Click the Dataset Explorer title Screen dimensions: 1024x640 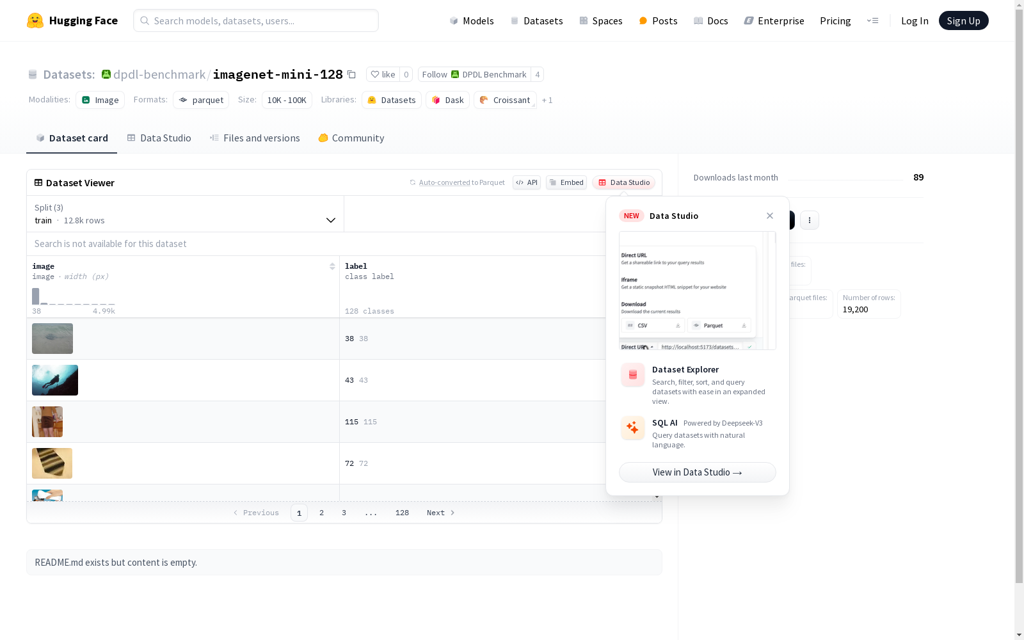[x=685, y=369]
